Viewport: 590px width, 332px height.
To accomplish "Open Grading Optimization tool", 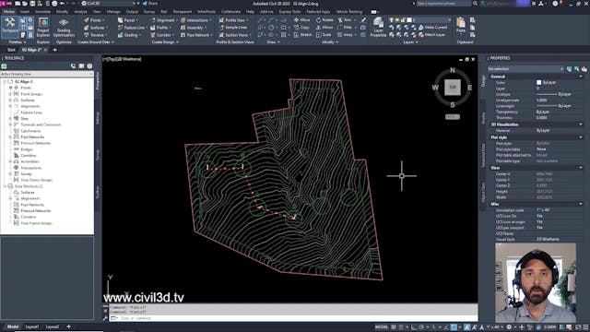I will 64,27.
